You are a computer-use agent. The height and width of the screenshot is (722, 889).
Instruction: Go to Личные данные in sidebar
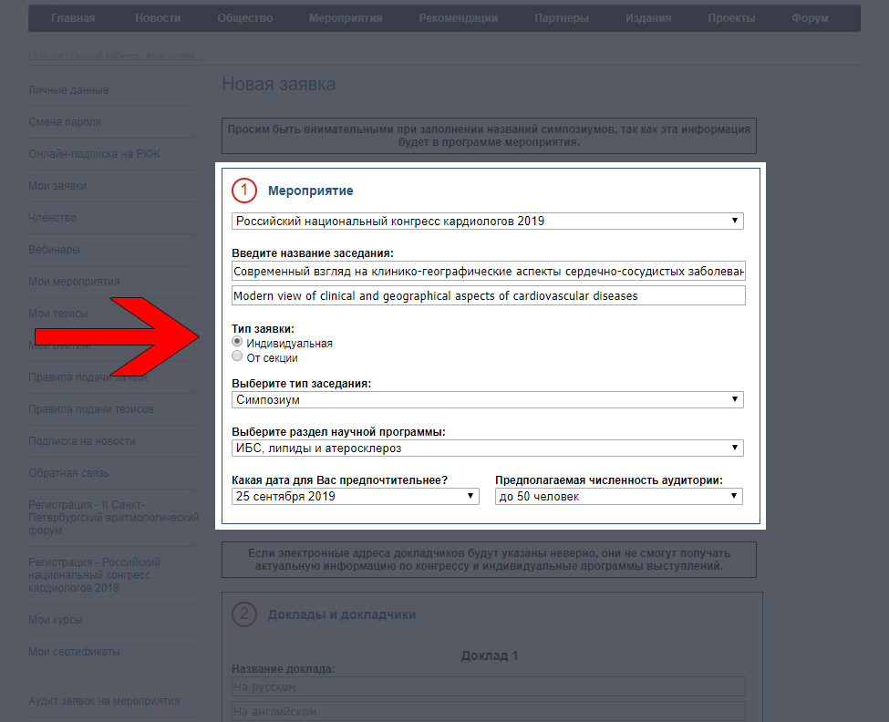[x=68, y=90]
